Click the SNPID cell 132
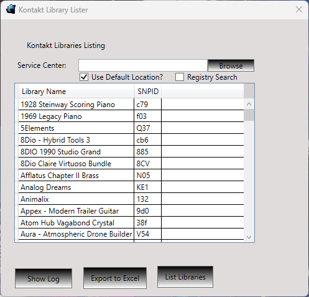Screen dimensions: 309x297 (148, 199)
